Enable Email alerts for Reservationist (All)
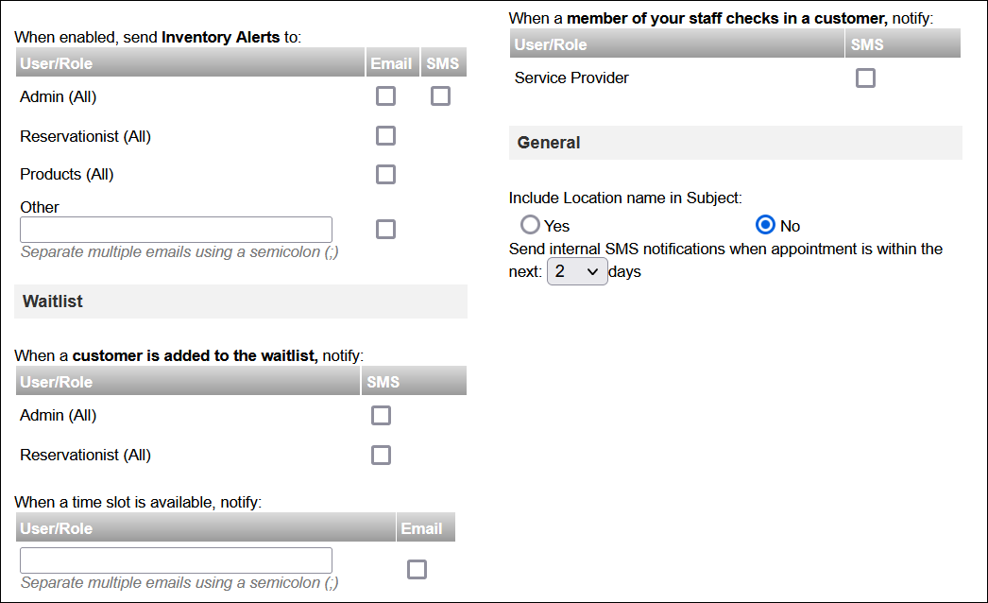988x603 pixels. pos(385,135)
